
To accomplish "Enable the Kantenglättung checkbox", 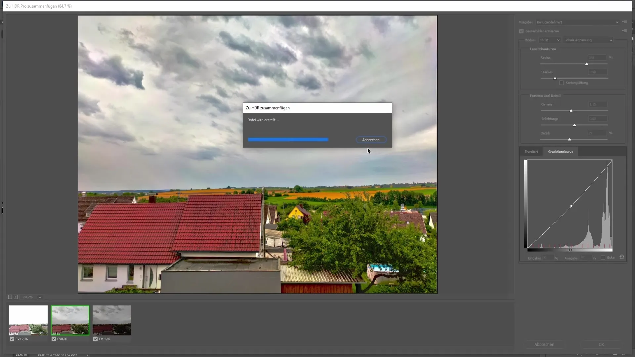I will coord(562,83).
